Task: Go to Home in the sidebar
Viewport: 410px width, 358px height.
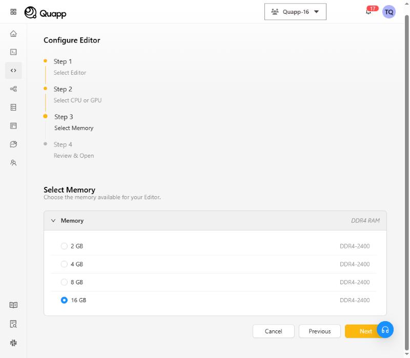Action: [13, 34]
